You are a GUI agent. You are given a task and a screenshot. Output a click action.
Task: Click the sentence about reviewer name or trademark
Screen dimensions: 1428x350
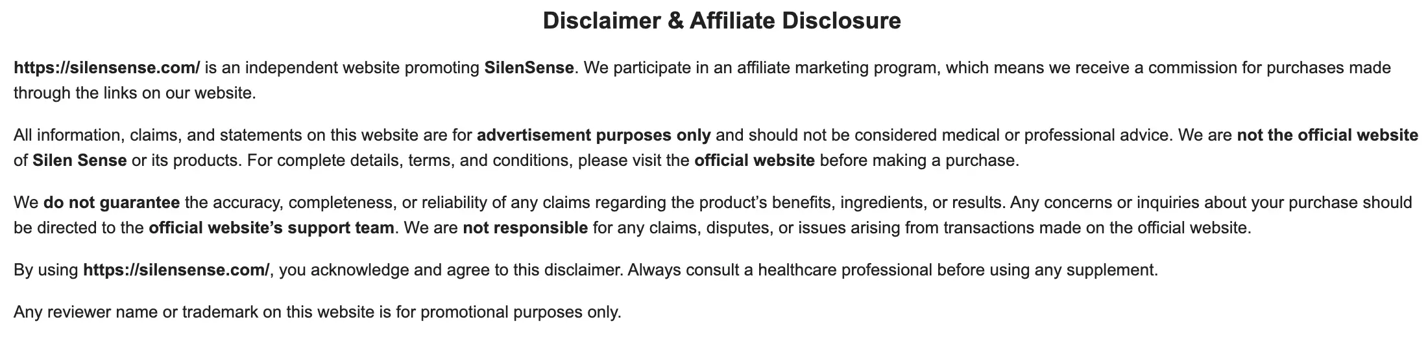[x=317, y=312]
